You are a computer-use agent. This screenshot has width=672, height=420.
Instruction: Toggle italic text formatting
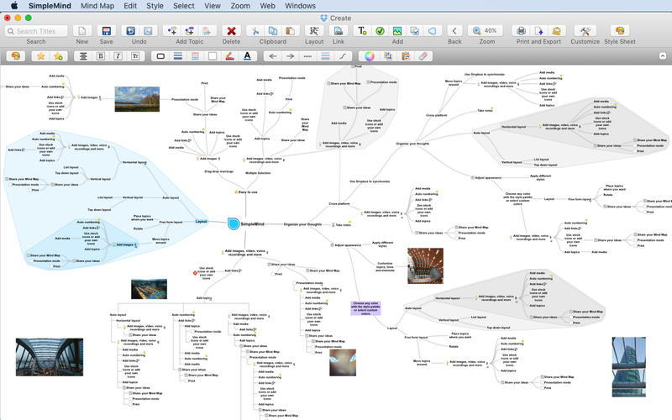click(x=118, y=56)
